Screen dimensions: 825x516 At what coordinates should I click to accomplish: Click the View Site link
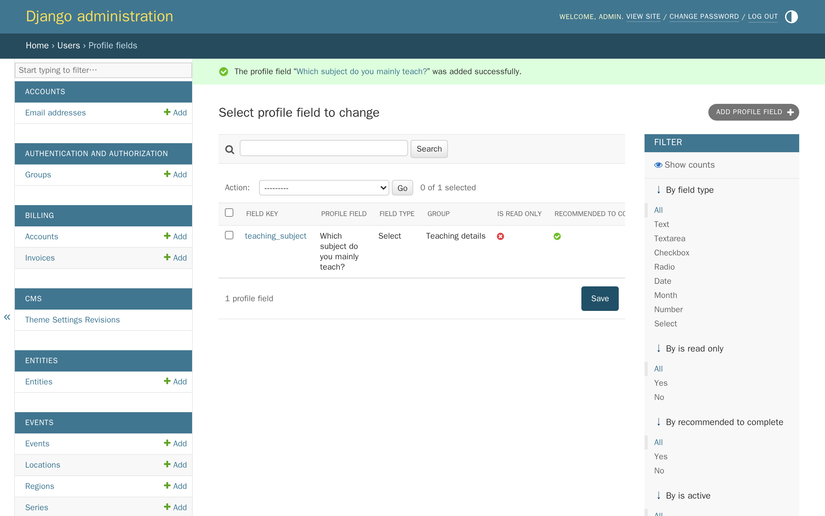pos(643,16)
